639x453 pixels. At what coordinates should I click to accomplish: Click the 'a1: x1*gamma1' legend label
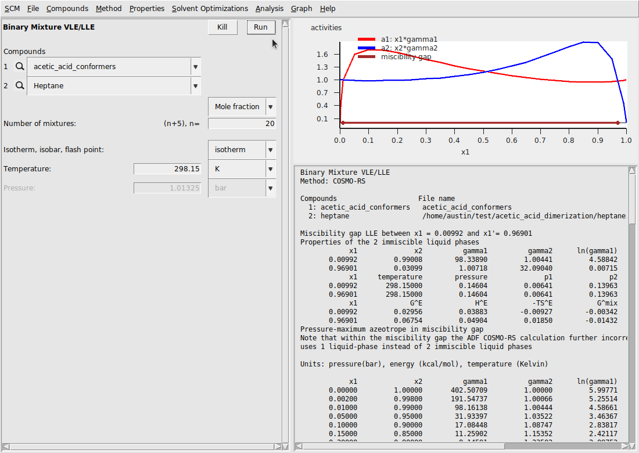pos(409,39)
